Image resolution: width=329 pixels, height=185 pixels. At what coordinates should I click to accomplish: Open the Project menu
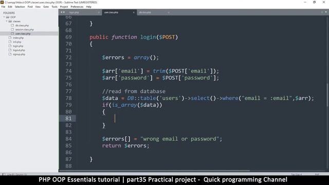click(64, 7)
